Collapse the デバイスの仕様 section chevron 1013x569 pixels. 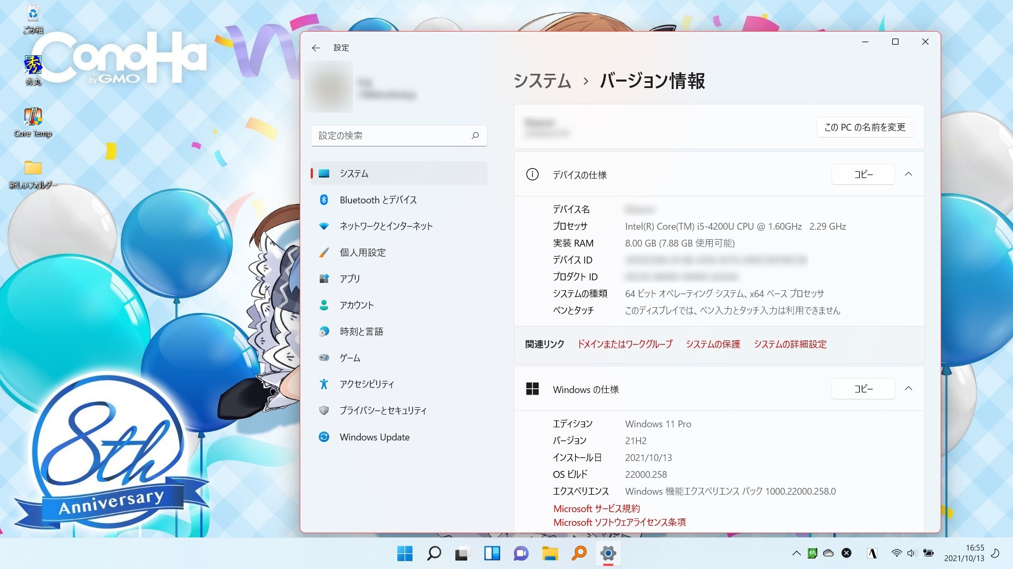point(909,174)
